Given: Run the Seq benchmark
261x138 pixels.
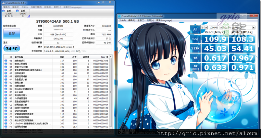Looking at the screenshot, I should click(195, 39).
